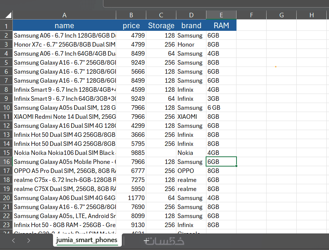The image size is (329, 250).
Task: Select row 23 header number
Action: [6, 225]
